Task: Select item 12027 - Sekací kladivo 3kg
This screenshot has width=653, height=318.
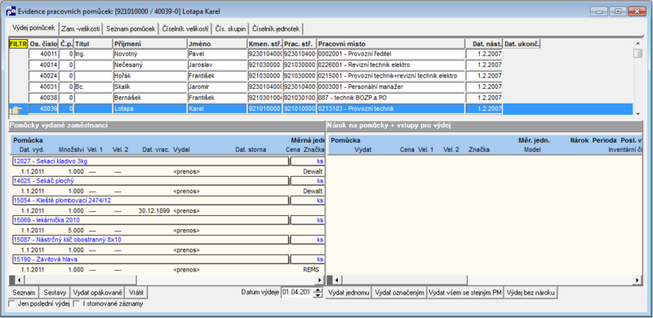Action: (150, 161)
